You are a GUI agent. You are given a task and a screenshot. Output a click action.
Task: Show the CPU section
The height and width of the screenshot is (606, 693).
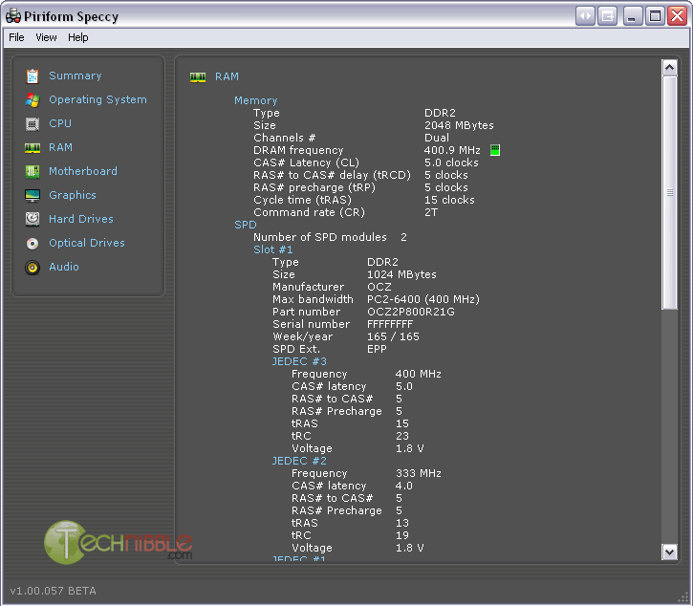[x=60, y=123]
